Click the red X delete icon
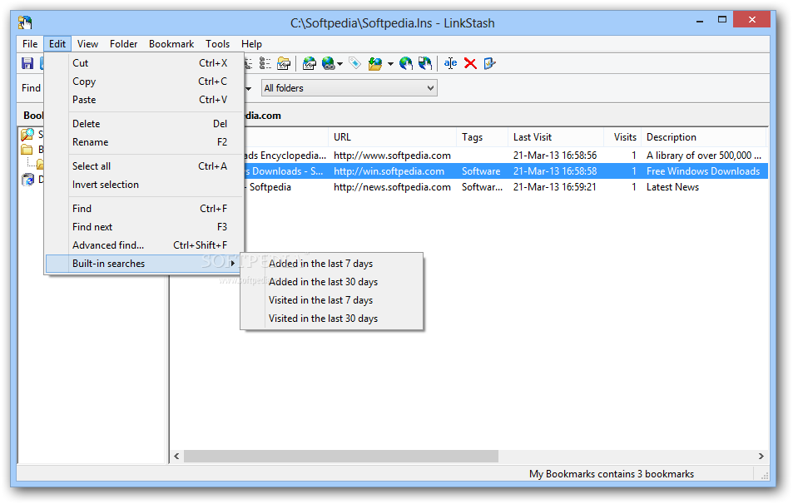793x504 pixels. pyautogui.click(x=470, y=63)
